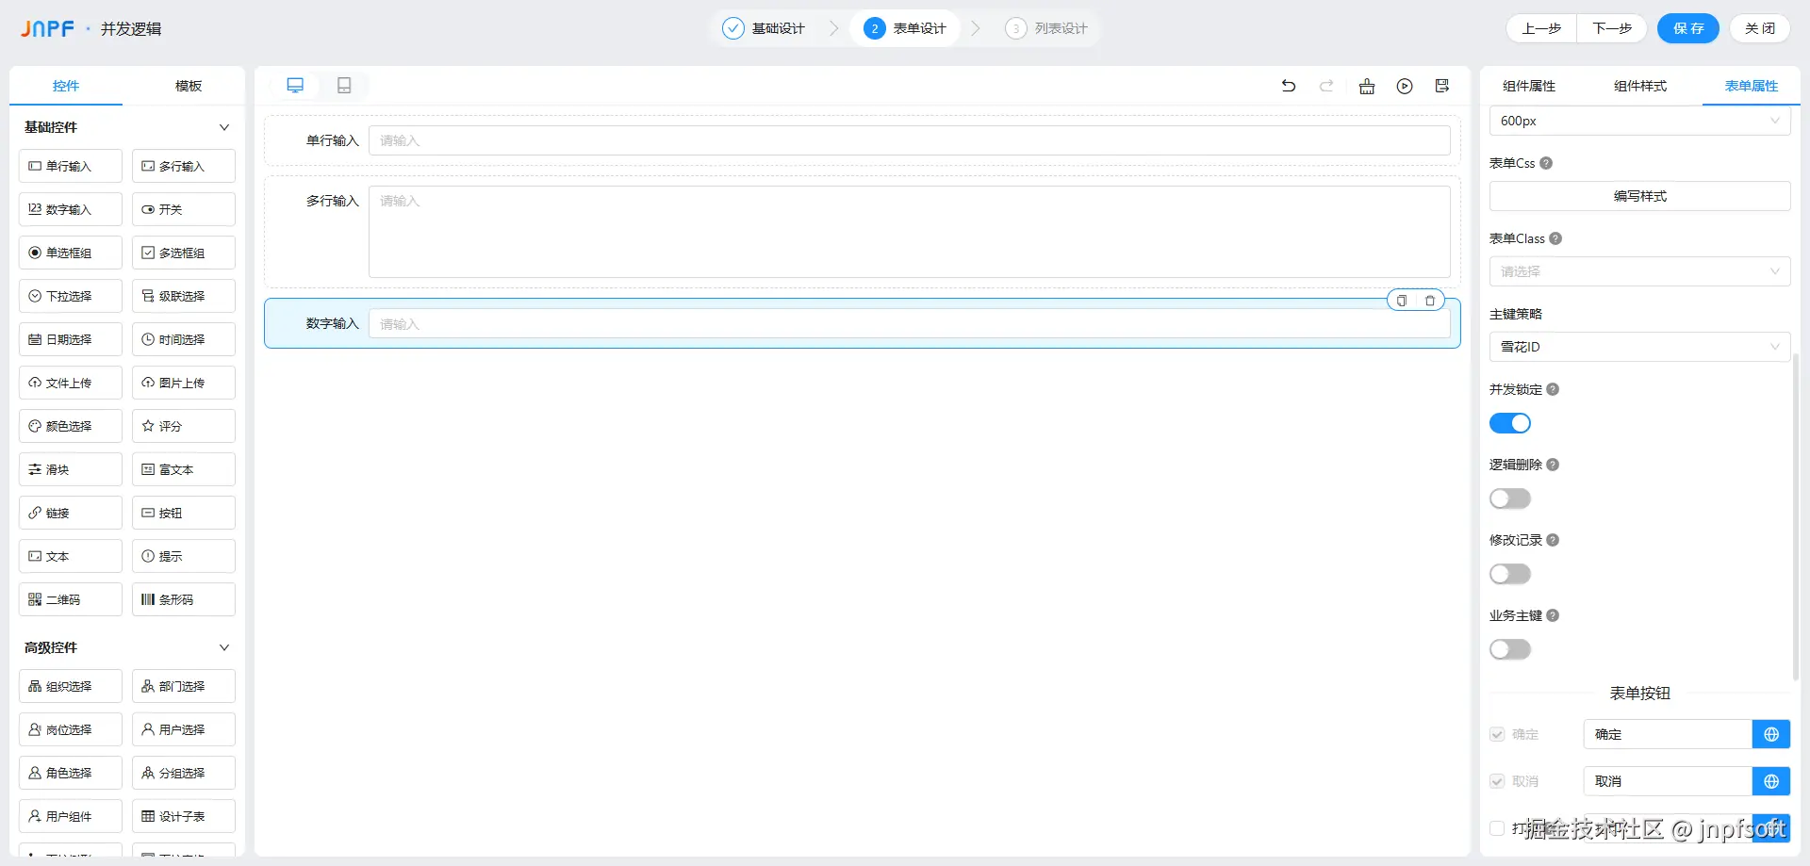This screenshot has width=1810, height=866.
Task: Add the 图片上传 control
Action: click(x=184, y=383)
